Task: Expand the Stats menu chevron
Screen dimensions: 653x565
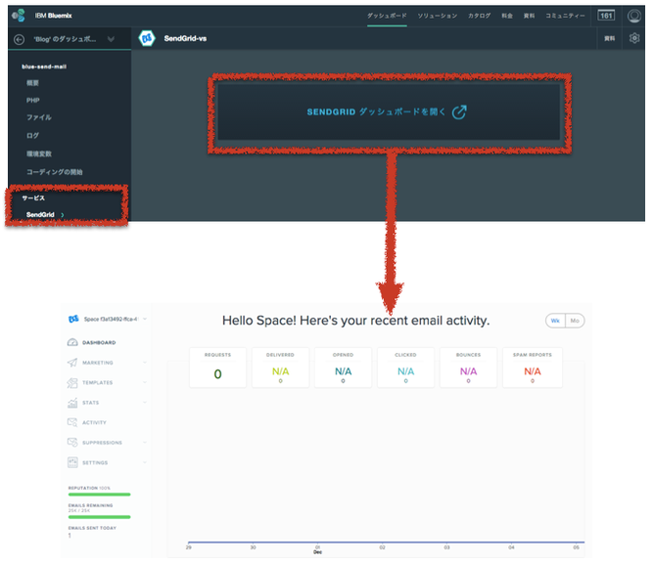Action: click(x=145, y=403)
